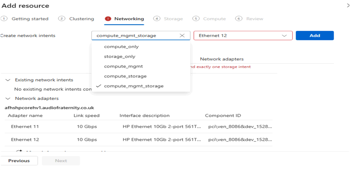
Task: Go to the Clustering tab
Action: click(81, 19)
